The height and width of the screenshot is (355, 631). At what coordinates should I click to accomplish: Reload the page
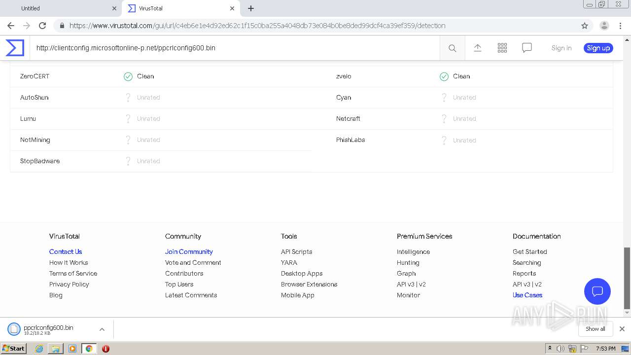click(42, 26)
